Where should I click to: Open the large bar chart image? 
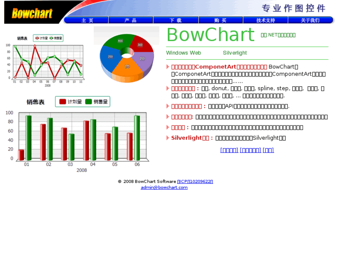click(77, 134)
